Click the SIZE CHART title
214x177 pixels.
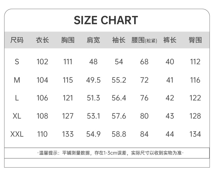(x=106, y=21)
